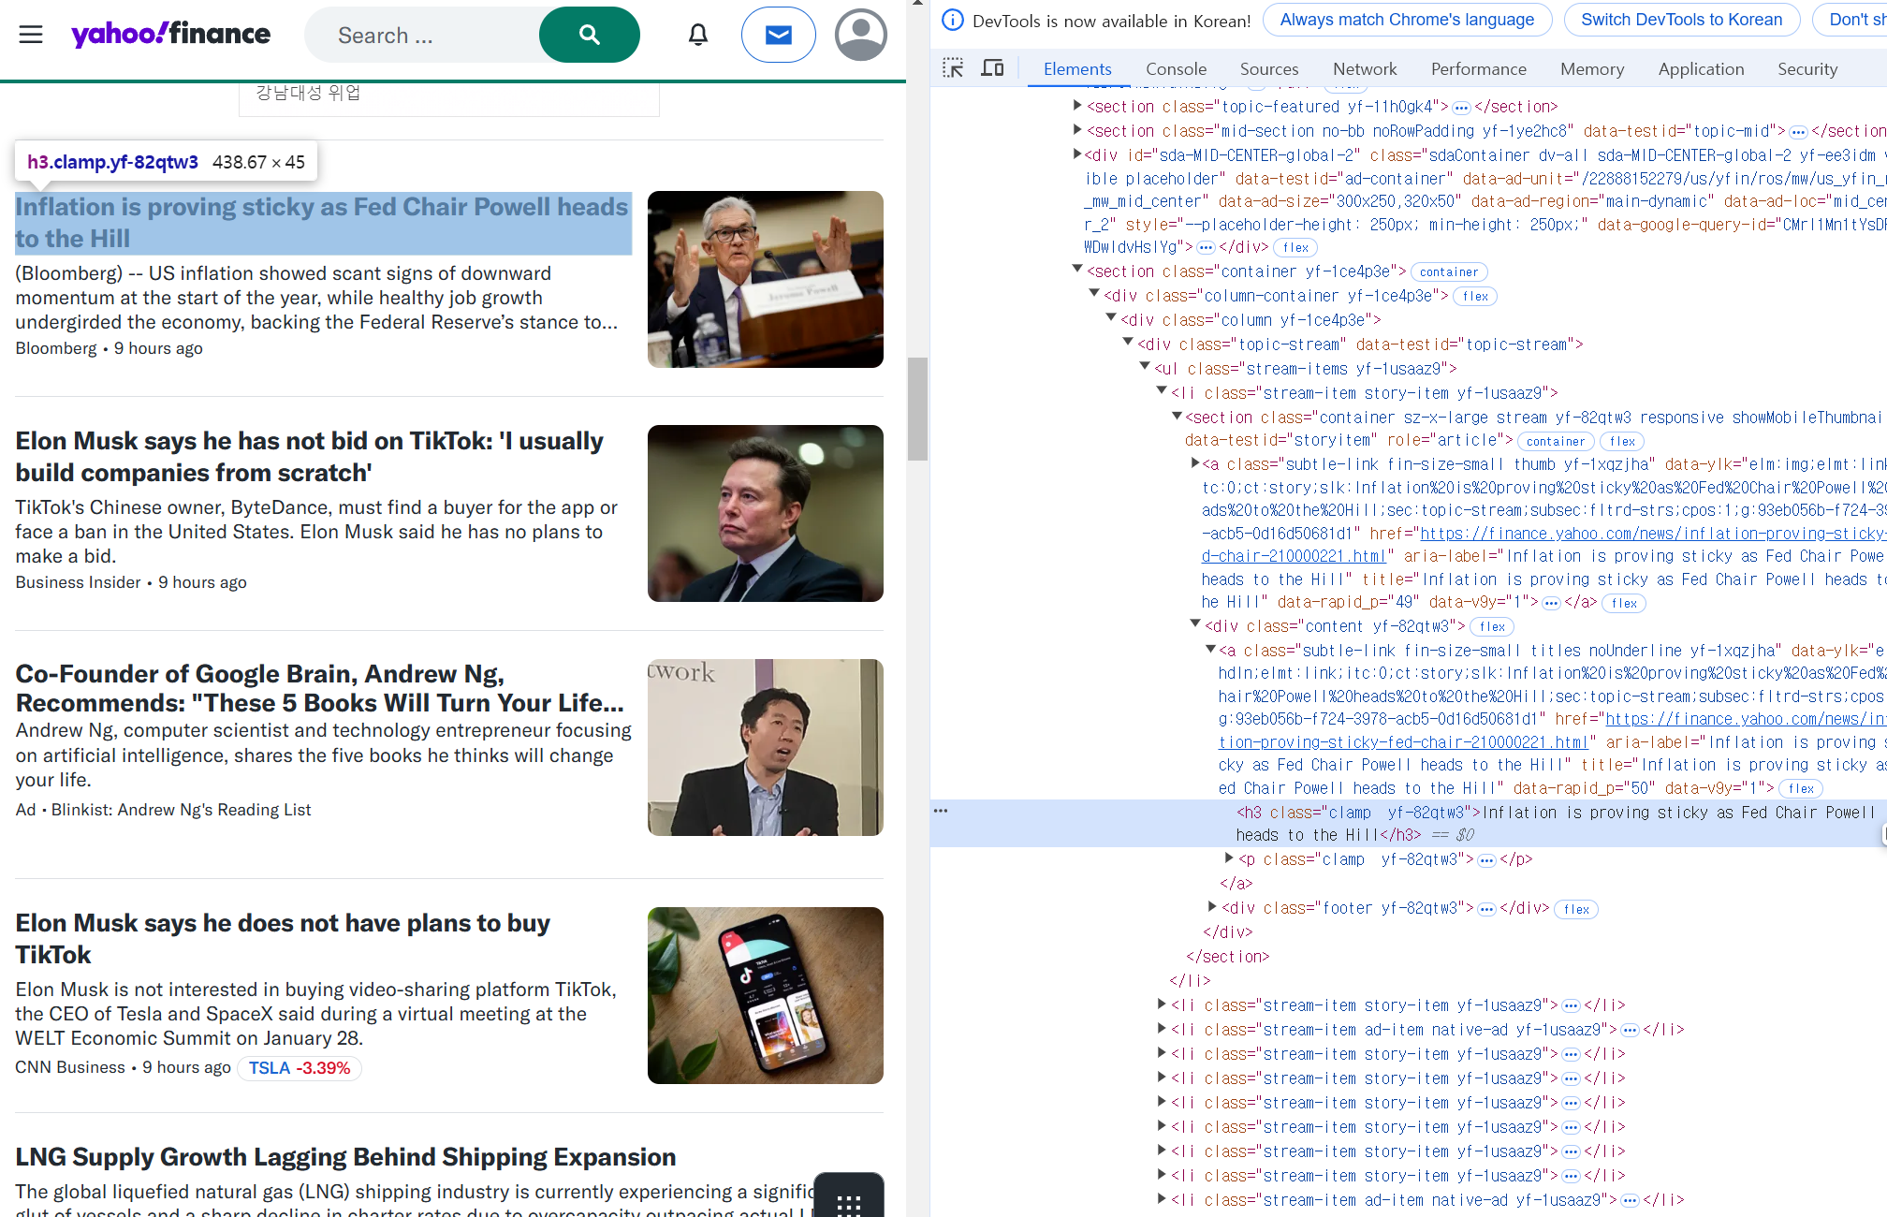This screenshot has width=1887, height=1217.
Task: Open the hamburger navigation menu
Action: click(31, 35)
